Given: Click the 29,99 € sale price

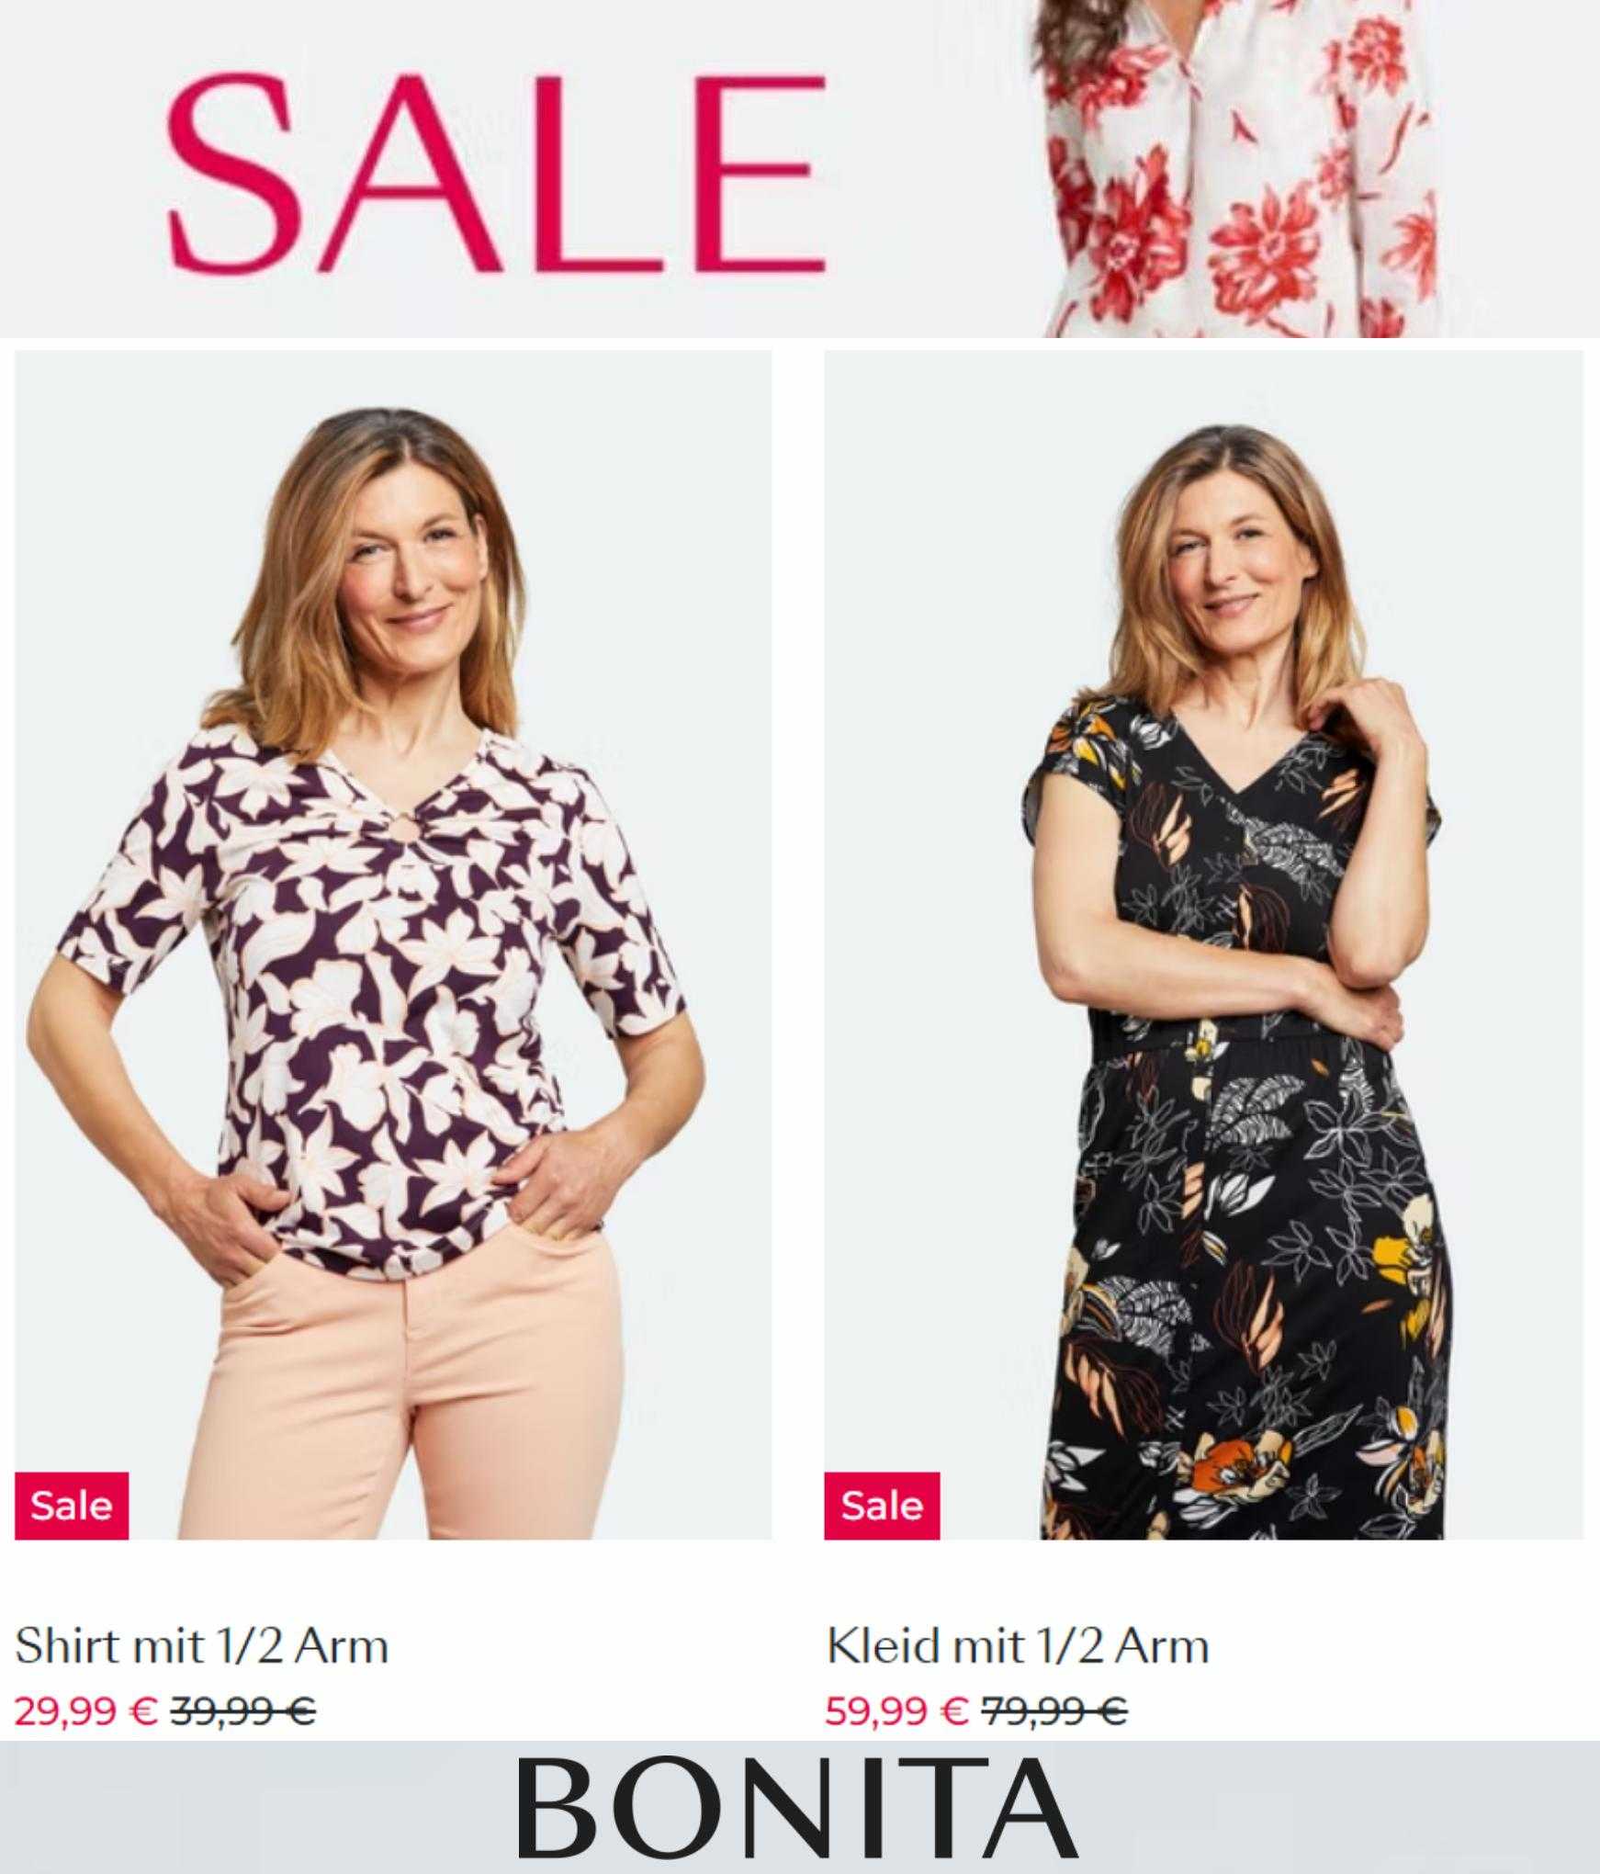Looking at the screenshot, I should [x=86, y=1710].
